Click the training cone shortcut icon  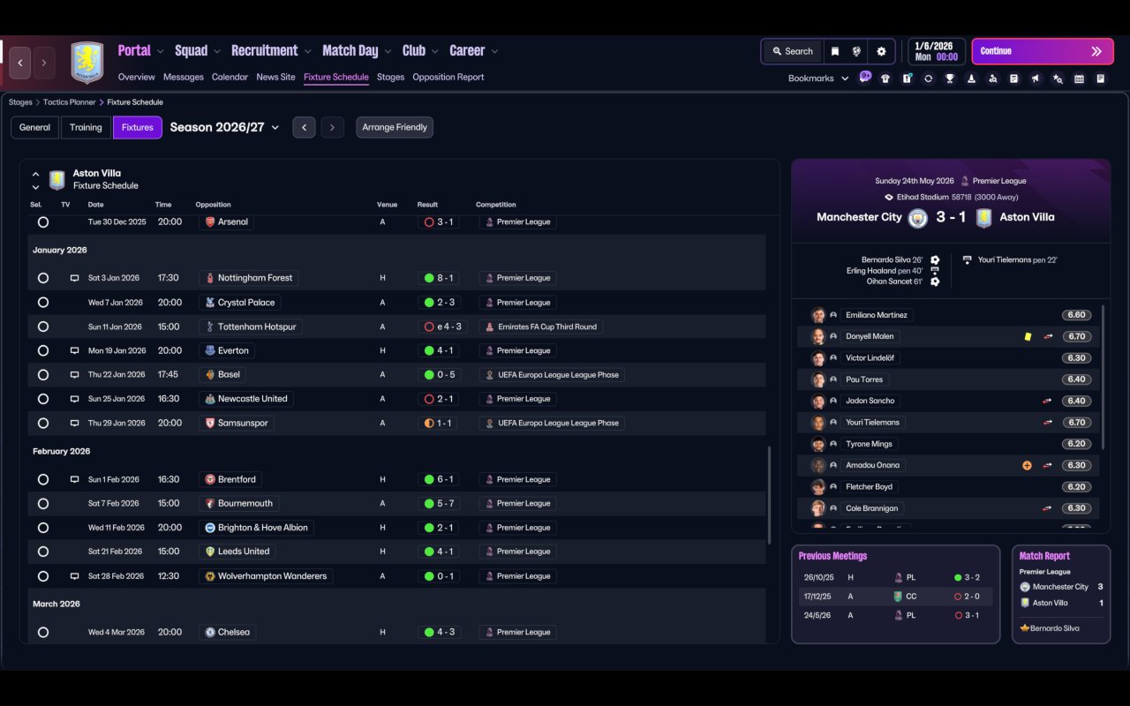point(971,79)
